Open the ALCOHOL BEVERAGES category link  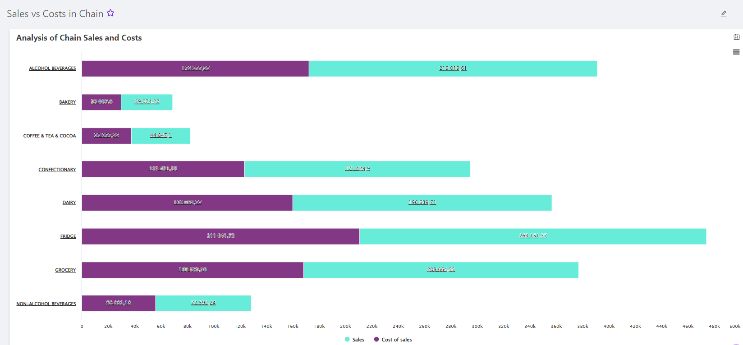point(52,68)
